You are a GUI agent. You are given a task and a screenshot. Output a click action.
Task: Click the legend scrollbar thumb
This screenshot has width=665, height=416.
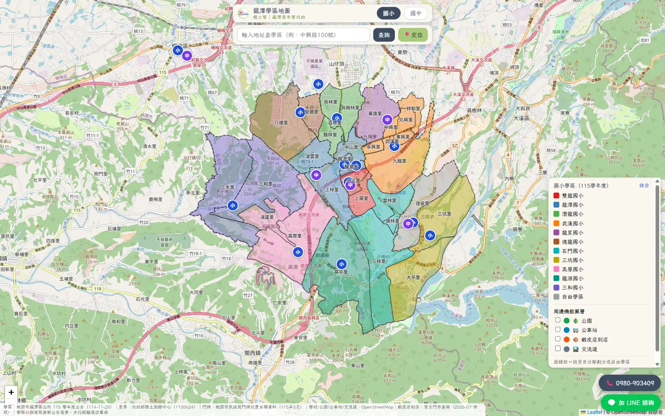657,268
